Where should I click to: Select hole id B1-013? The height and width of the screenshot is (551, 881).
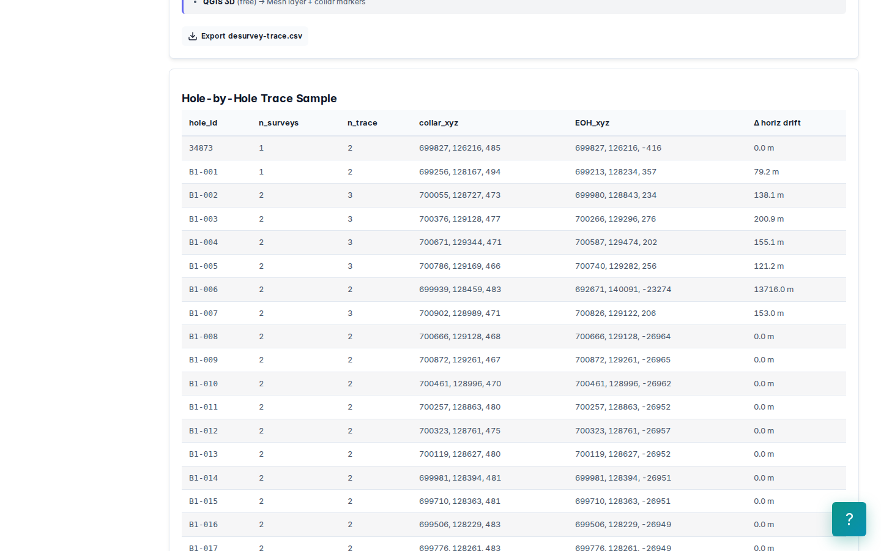(x=203, y=454)
